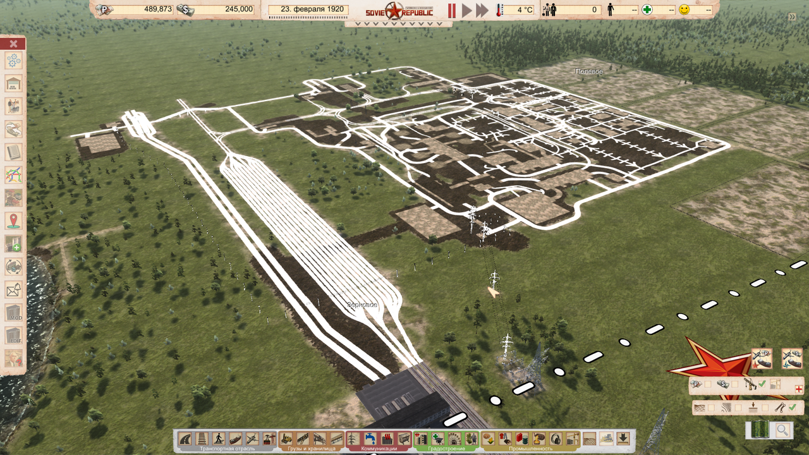Click the smiley happiness indicator
The height and width of the screenshot is (455, 809).
coord(695,9)
